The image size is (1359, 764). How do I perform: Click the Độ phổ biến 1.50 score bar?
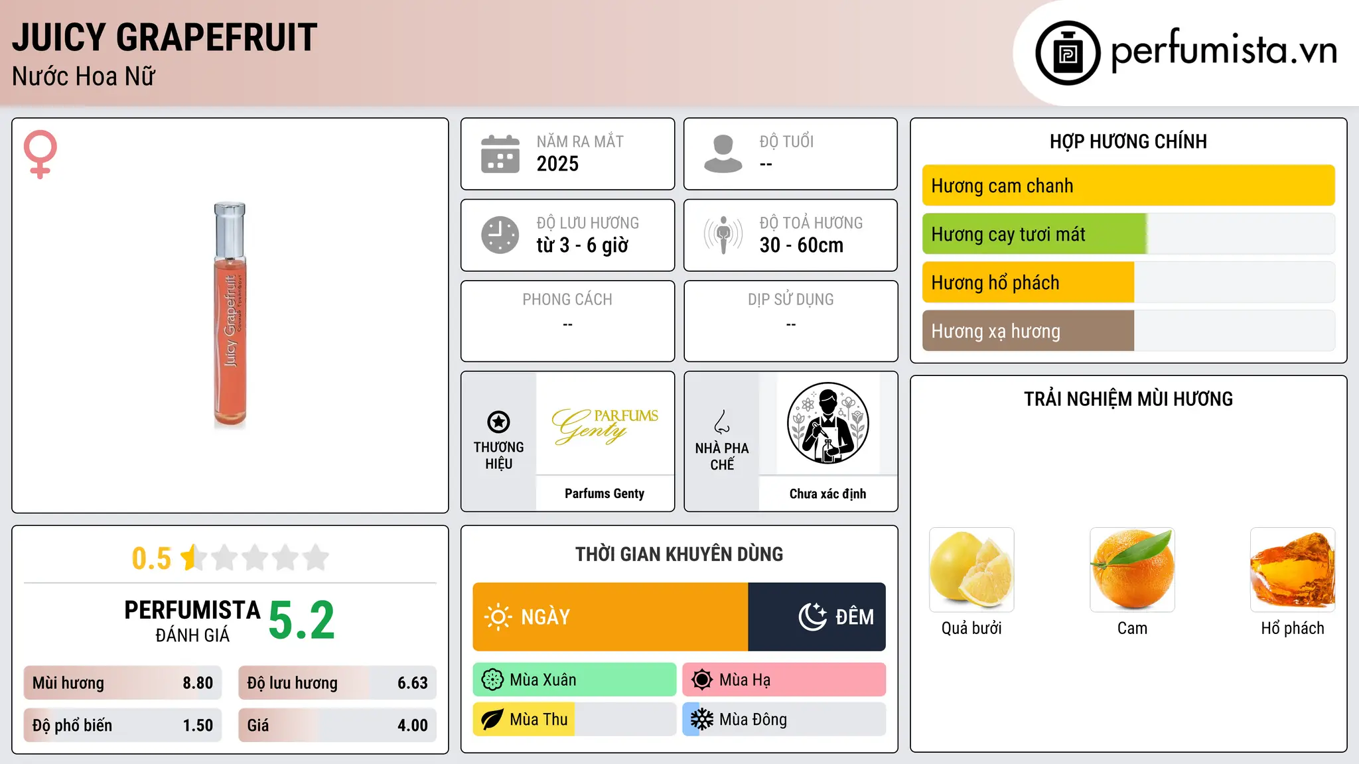click(123, 726)
